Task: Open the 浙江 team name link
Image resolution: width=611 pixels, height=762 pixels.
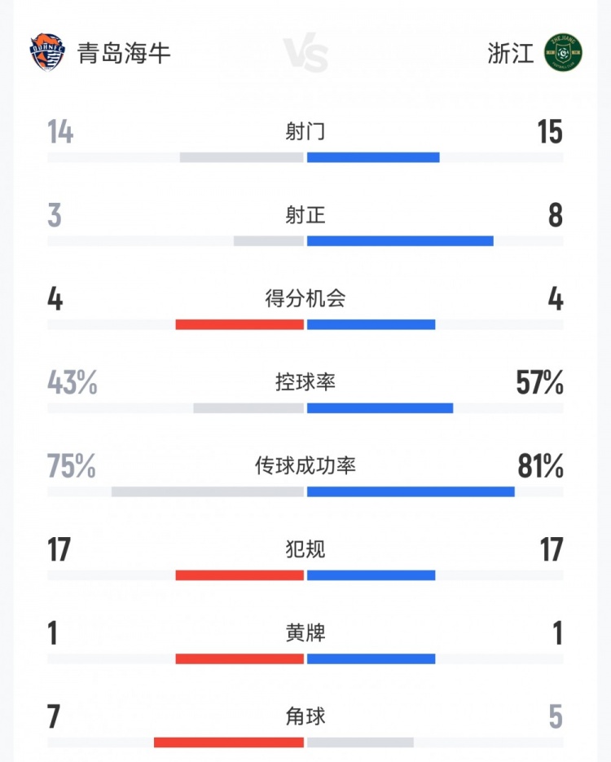Action: point(511,54)
